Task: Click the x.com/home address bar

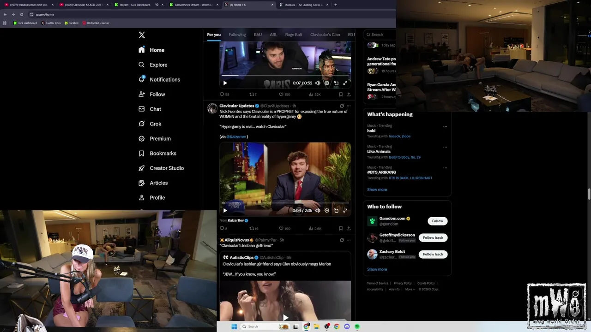Action: click(x=45, y=14)
